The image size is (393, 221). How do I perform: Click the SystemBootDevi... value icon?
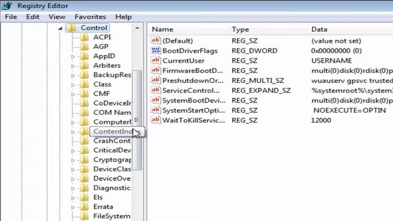[x=155, y=100]
